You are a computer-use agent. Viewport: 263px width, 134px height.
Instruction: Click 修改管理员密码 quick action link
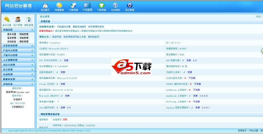click(x=96, y=27)
